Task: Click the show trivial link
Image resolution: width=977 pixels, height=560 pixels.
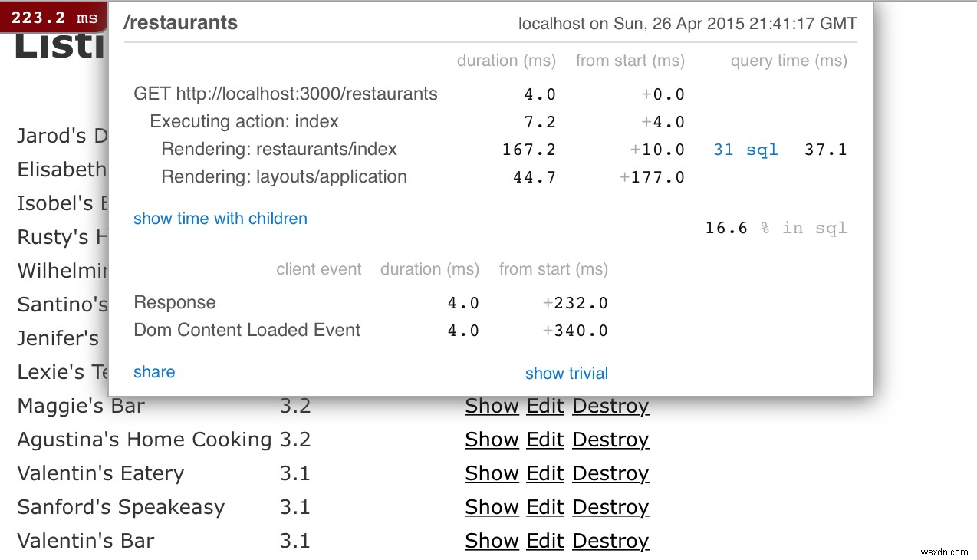Action: [566, 374]
